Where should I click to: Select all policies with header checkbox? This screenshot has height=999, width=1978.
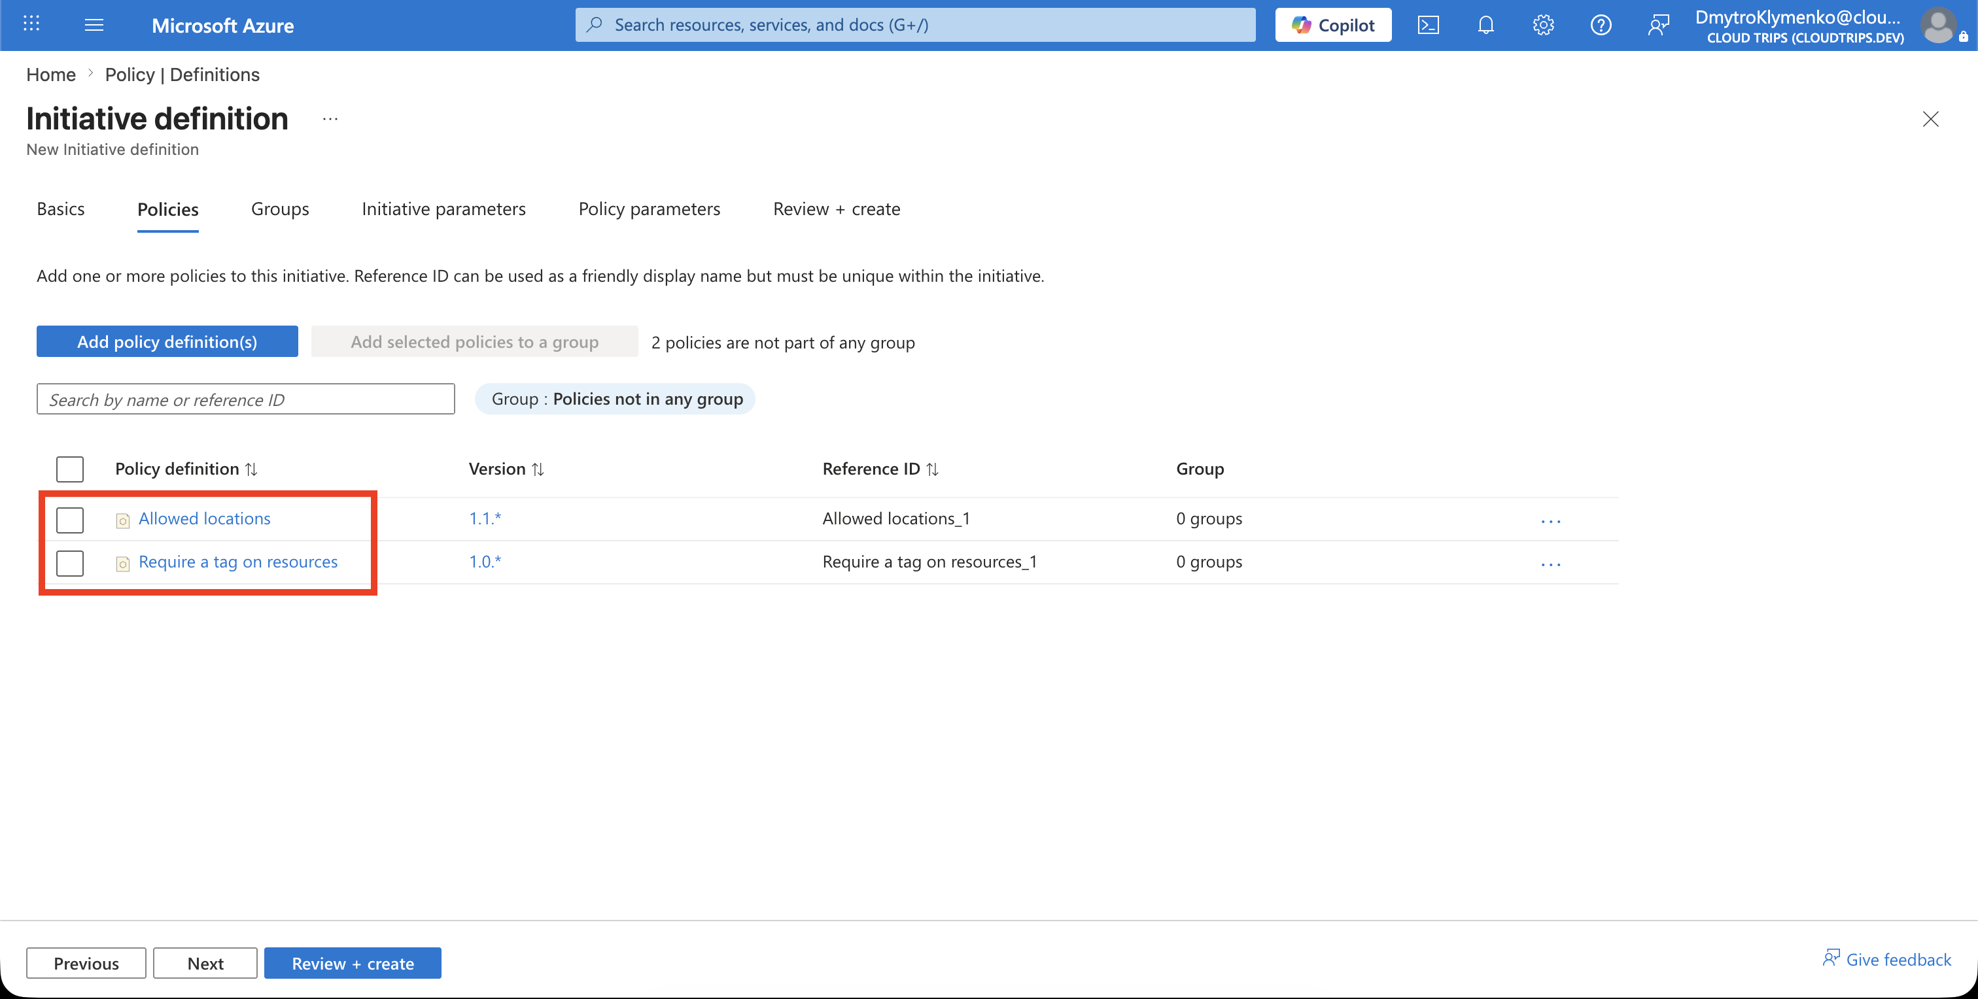click(70, 469)
